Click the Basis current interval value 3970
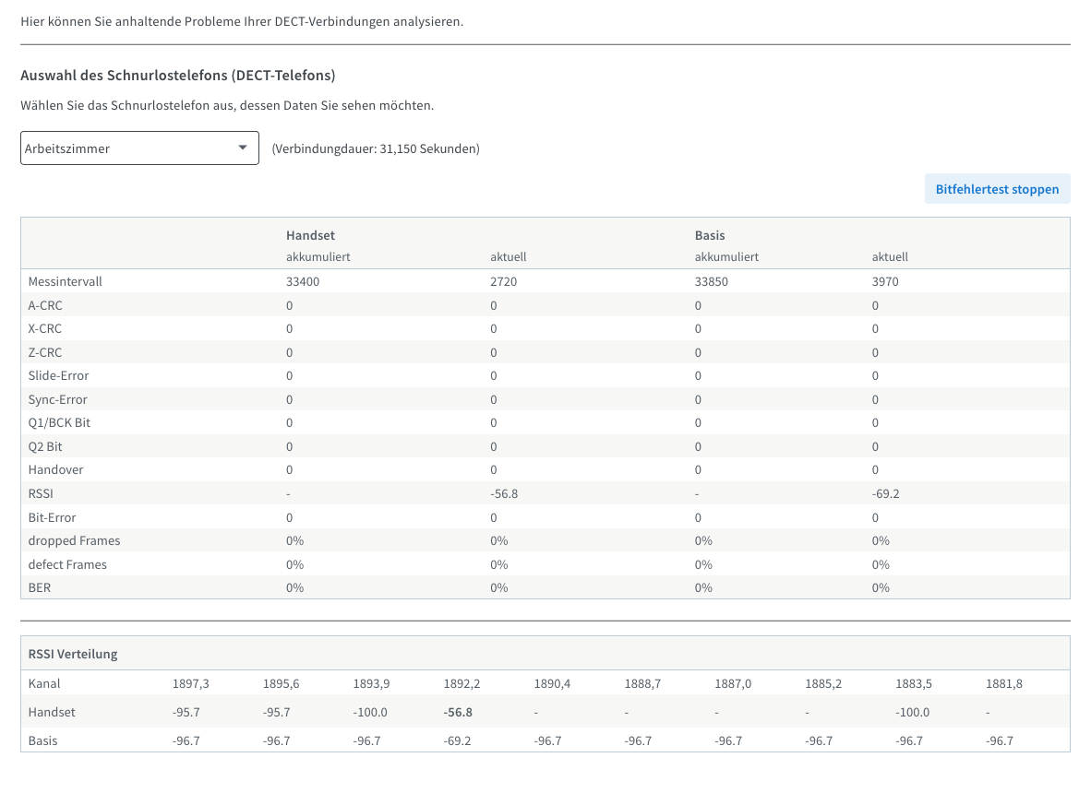This screenshot has width=1091, height=793. pyautogui.click(x=885, y=281)
